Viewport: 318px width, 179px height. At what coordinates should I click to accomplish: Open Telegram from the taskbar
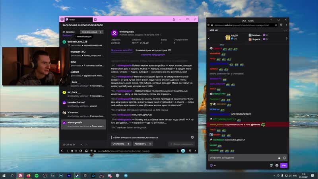pos(126,175)
